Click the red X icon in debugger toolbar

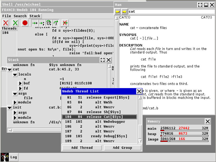(6, 23)
